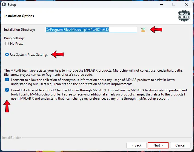Click the Setup app icon in title bar

[4, 4]
